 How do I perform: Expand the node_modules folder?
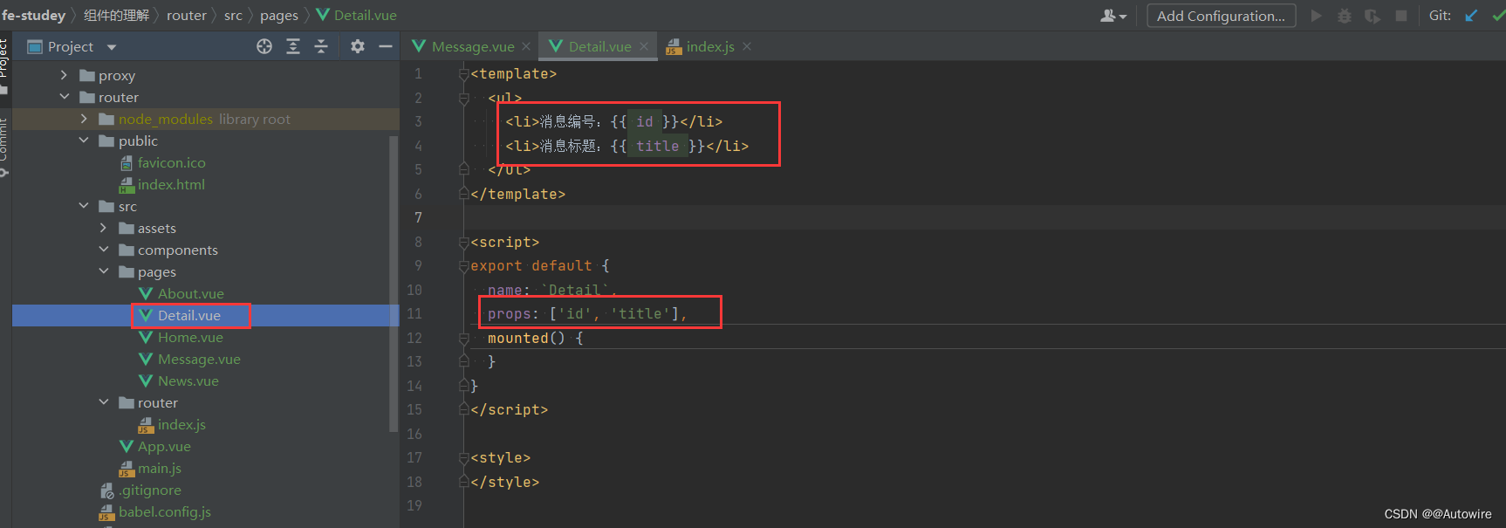[84, 119]
